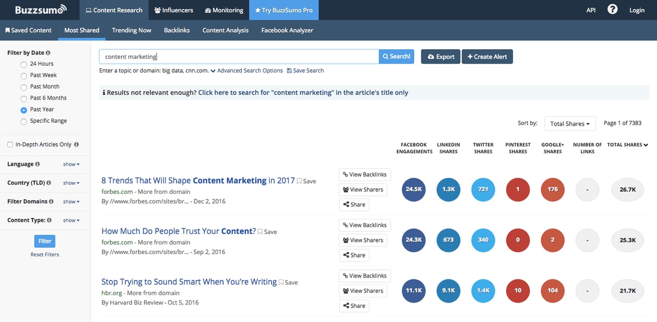Save the '8 Trends That Will Shape' article
Screen dimensions: 657x322
click(x=306, y=181)
